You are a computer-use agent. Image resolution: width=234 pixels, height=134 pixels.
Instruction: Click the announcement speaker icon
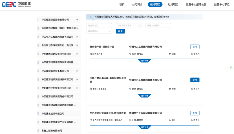(x=91, y=17)
